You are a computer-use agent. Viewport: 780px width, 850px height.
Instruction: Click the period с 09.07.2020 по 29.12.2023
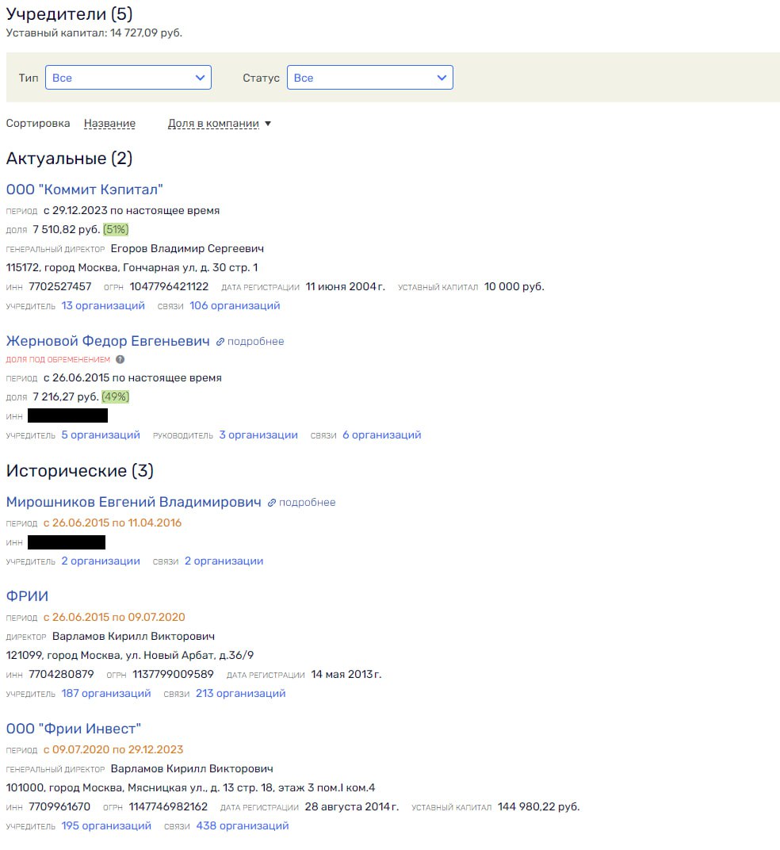pyautogui.click(x=113, y=750)
